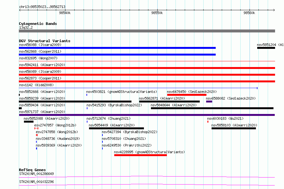Select the 98560k ruler position

(x=249, y=13)
